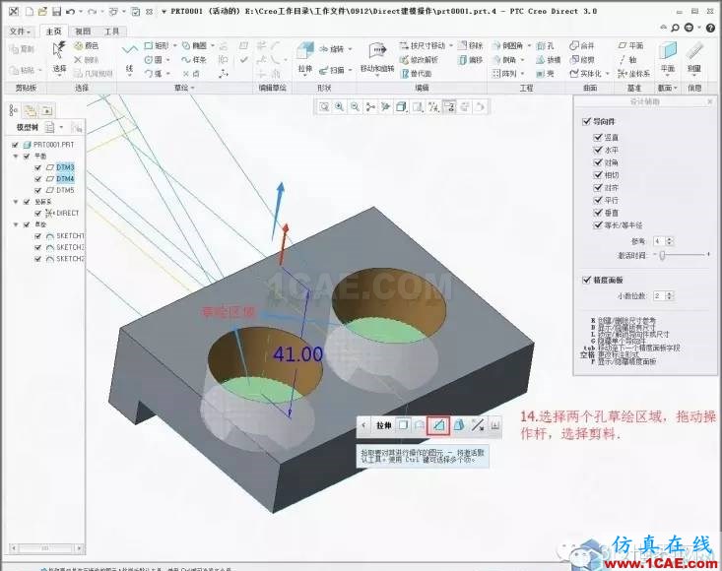Viewport: 722px width, 571px height.
Task: Click the 点 (Point) sketch tool
Action: (x=191, y=74)
